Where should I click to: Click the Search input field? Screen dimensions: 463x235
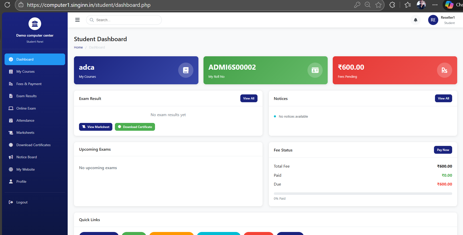[126, 20]
